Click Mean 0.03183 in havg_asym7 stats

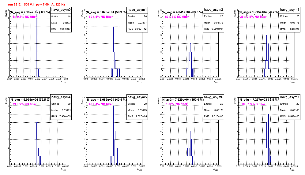(290, 110)
